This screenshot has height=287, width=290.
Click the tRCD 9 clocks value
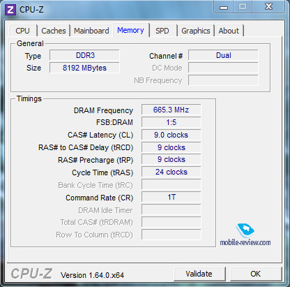171,147
